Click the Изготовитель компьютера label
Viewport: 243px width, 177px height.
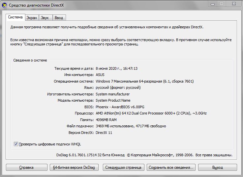[x=70, y=94]
